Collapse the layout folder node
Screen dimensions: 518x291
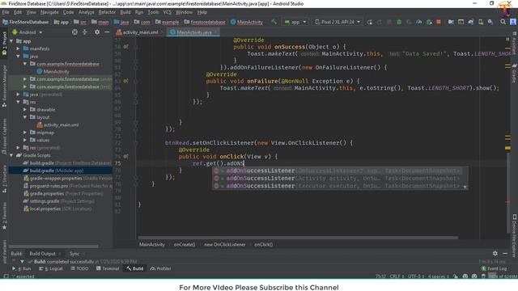pos(25,117)
